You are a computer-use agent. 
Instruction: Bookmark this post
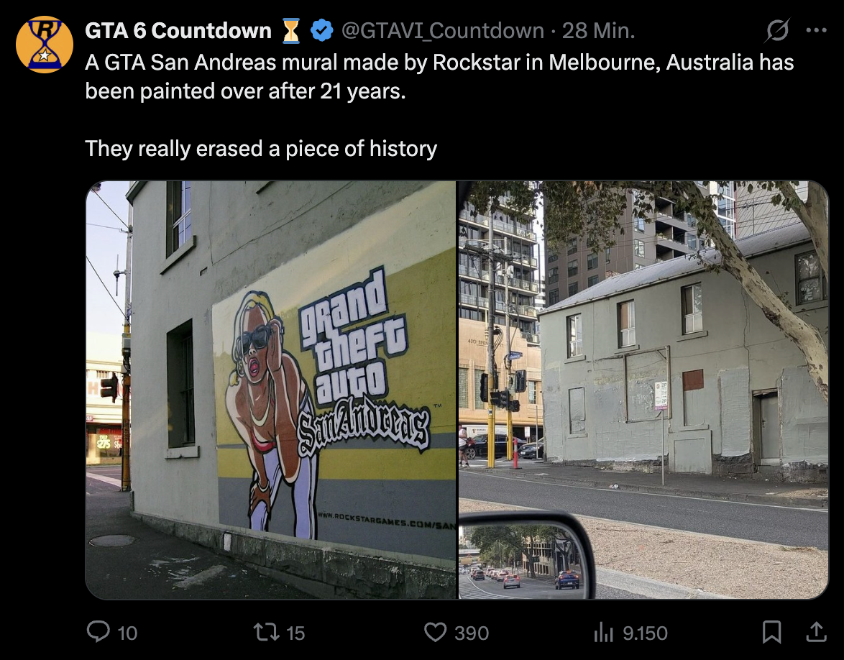[772, 632]
